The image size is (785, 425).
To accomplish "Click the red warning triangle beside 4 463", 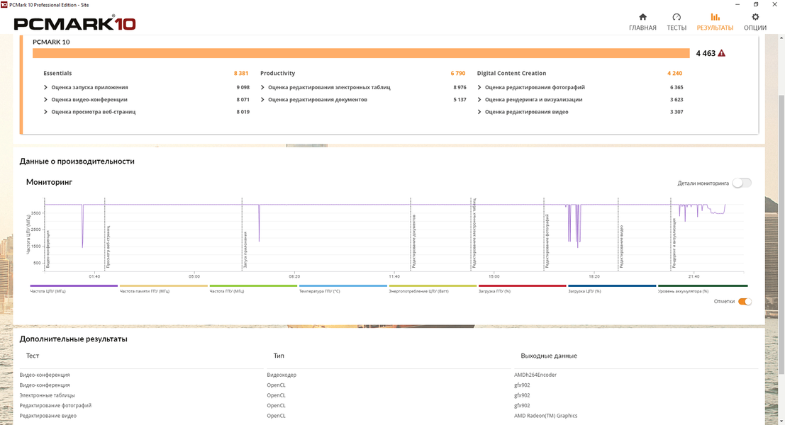I will [721, 53].
